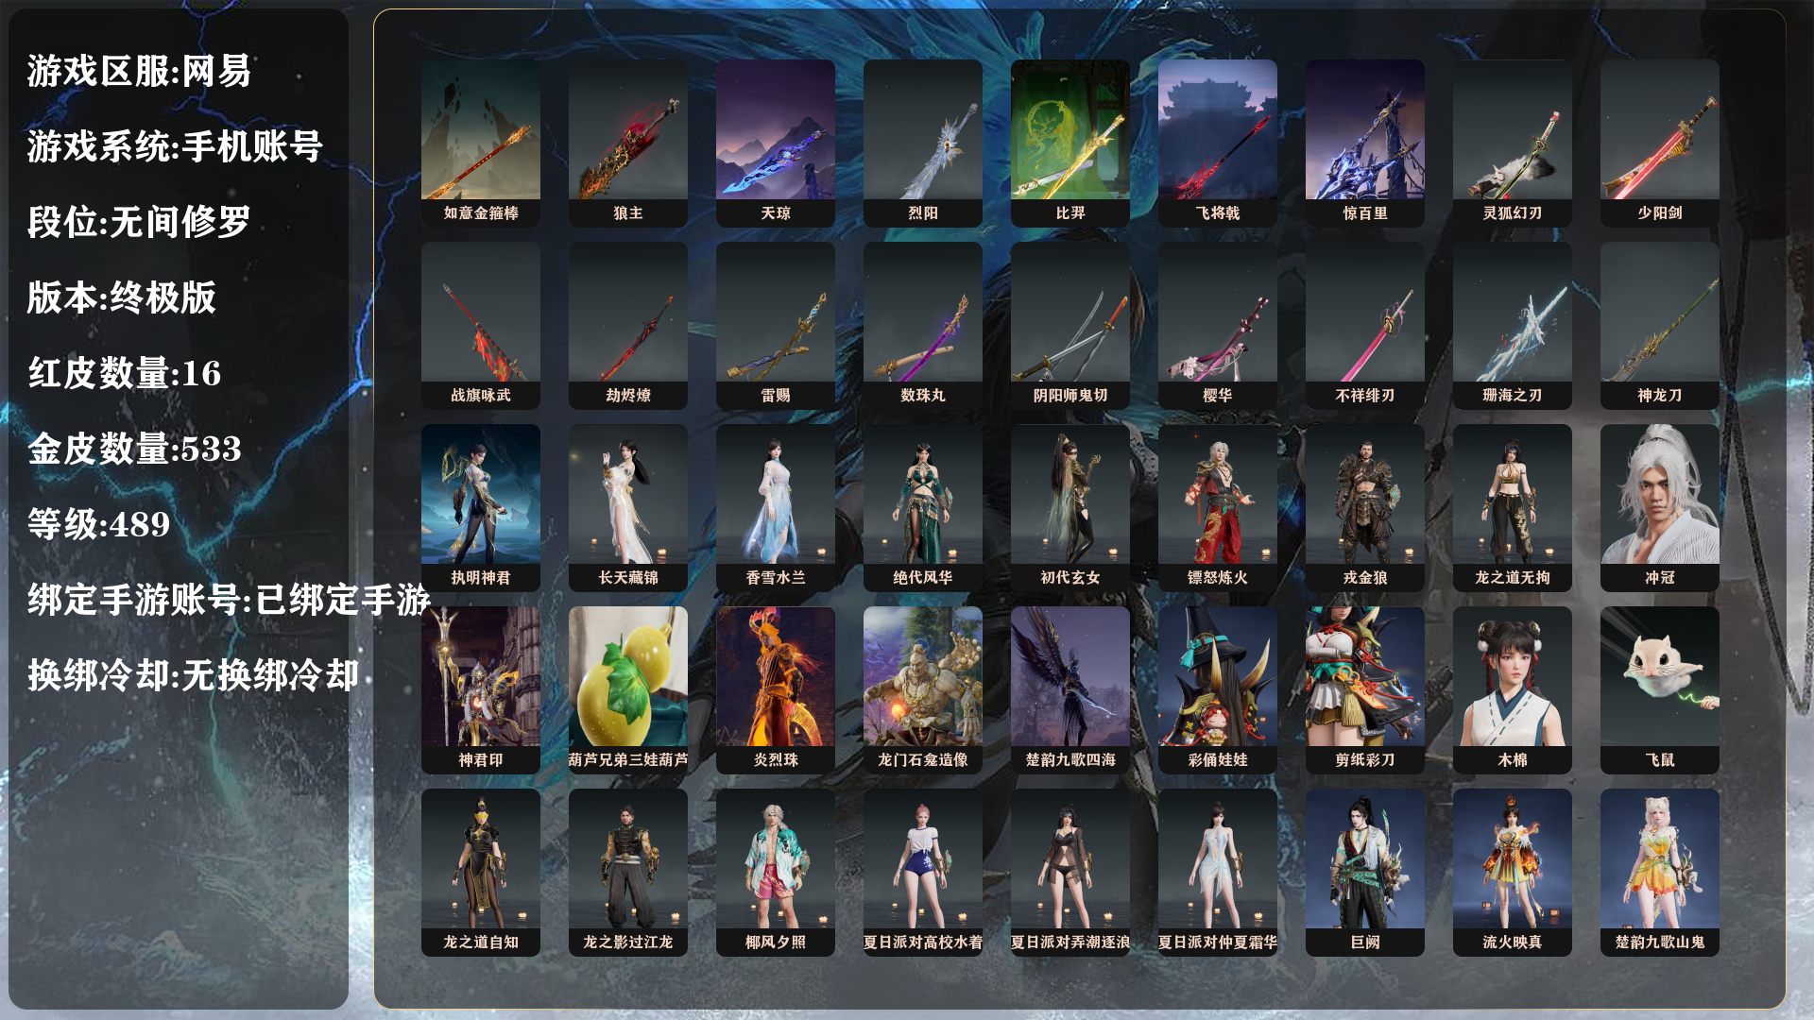Click the 灵狐幻刃 blade skin card
1814x1020 pixels.
point(1513,144)
